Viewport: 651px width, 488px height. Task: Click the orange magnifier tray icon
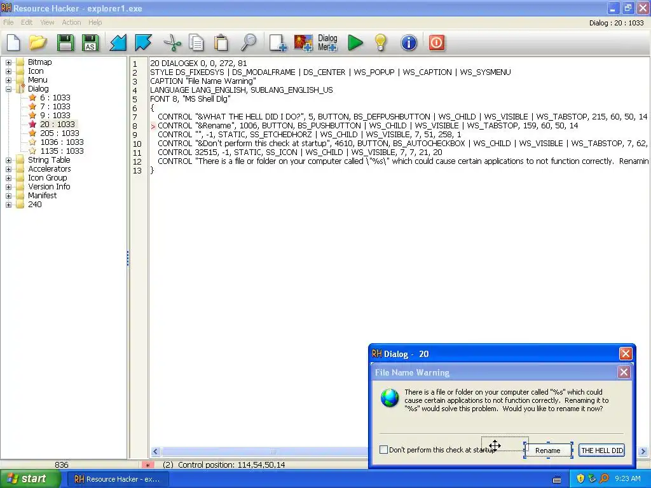(x=604, y=479)
